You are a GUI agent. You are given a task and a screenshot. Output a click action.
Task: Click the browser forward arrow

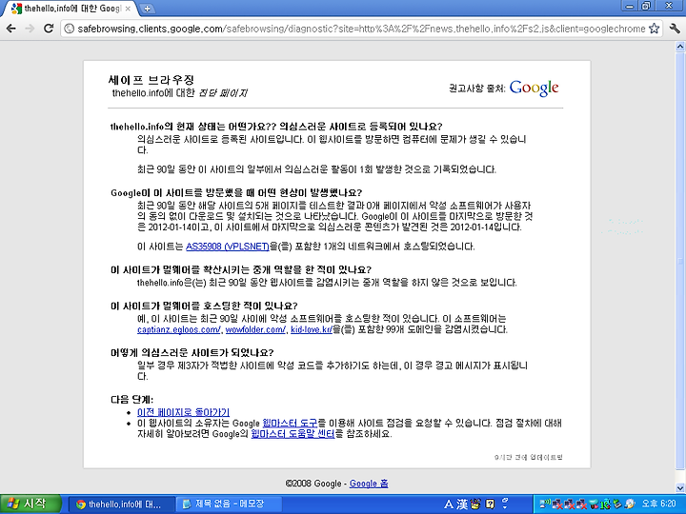tap(30, 29)
